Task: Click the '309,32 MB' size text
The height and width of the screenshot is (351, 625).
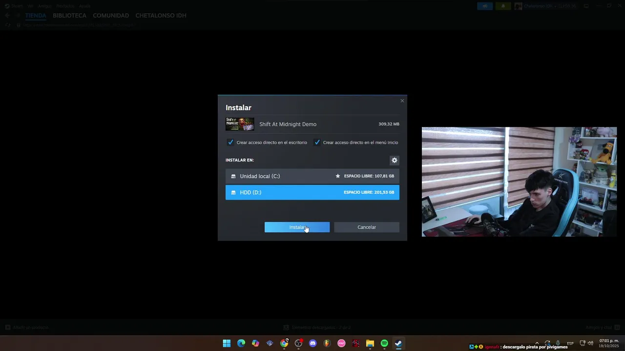Action: point(389,124)
